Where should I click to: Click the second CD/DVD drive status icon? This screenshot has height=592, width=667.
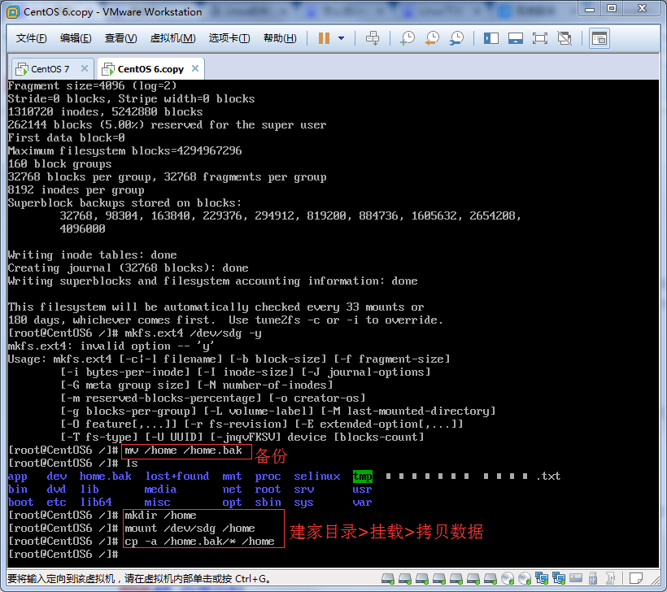tap(525, 578)
